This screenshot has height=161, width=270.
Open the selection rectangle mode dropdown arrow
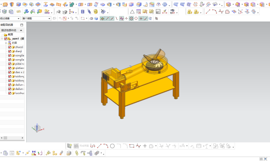(x=87, y=19)
